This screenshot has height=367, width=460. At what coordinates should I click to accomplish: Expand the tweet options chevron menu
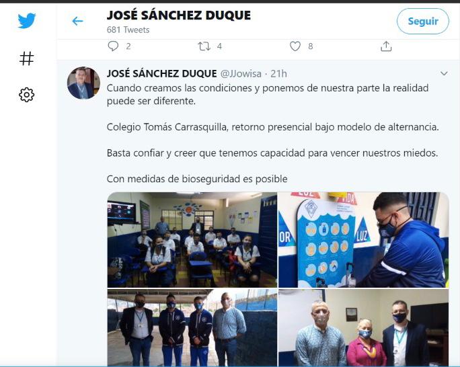[x=444, y=73]
